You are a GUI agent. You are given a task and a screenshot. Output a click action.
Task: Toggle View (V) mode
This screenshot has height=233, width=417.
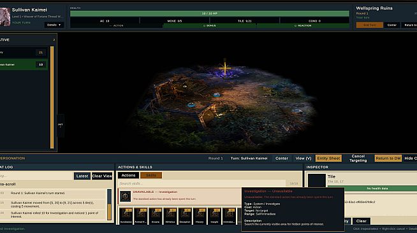303,159
